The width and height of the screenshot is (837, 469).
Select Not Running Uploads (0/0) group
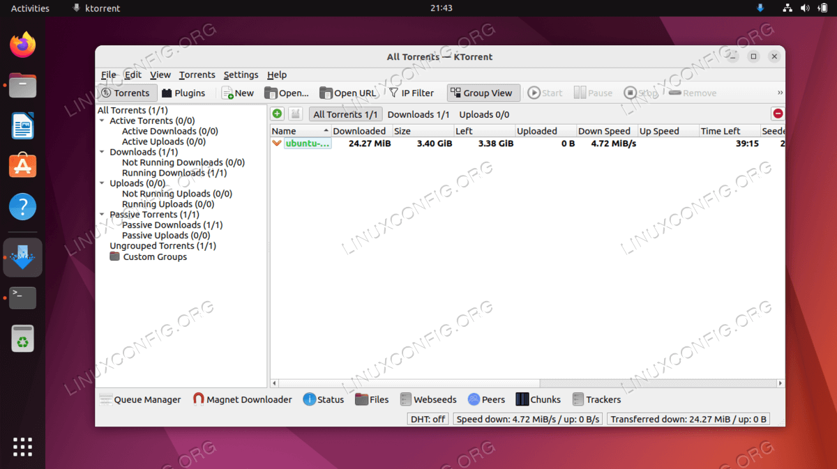tap(177, 194)
